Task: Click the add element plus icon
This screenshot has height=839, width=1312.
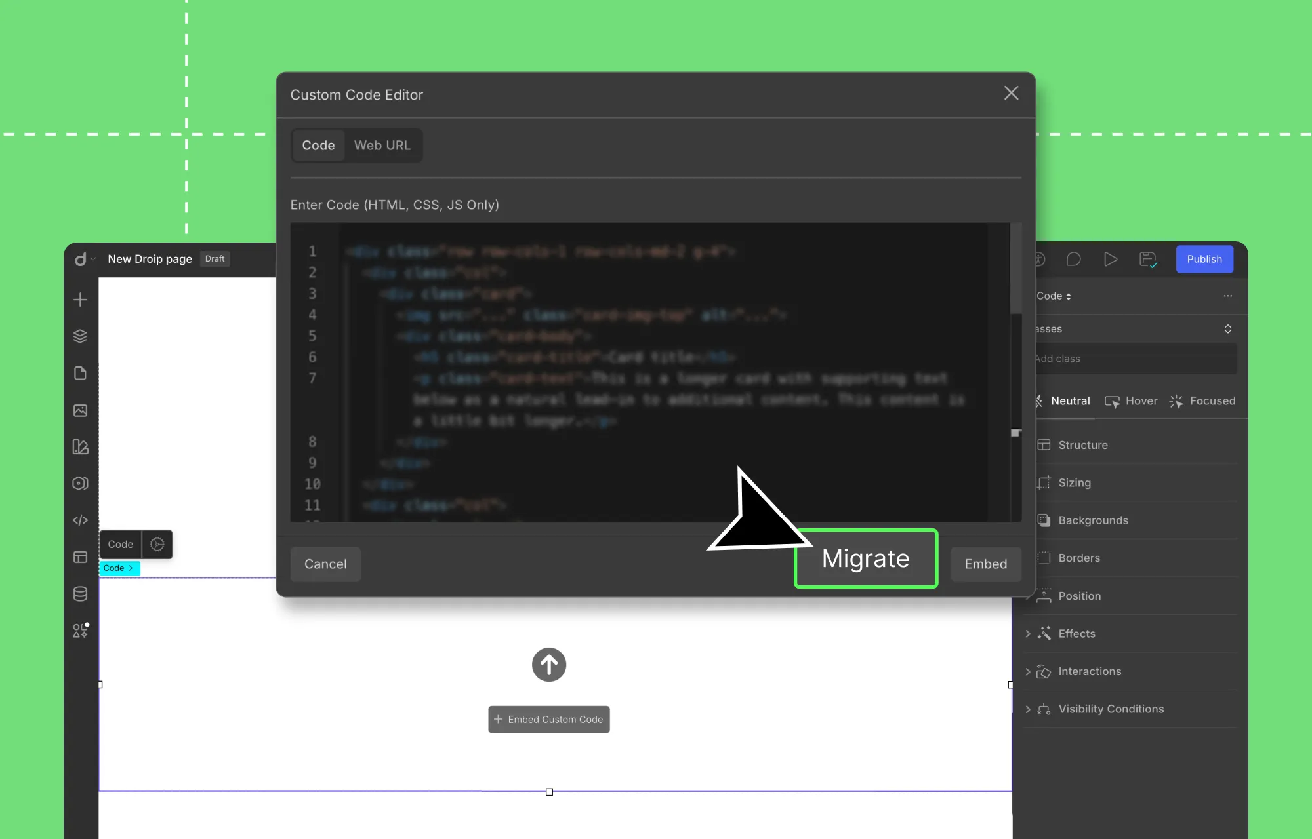Action: (x=80, y=300)
